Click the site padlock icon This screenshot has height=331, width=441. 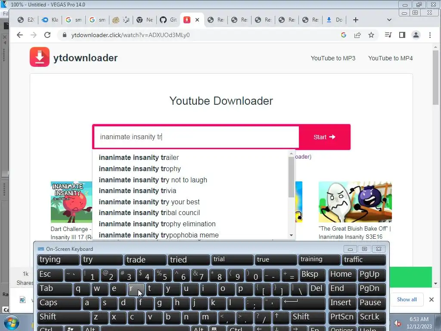coord(65,35)
